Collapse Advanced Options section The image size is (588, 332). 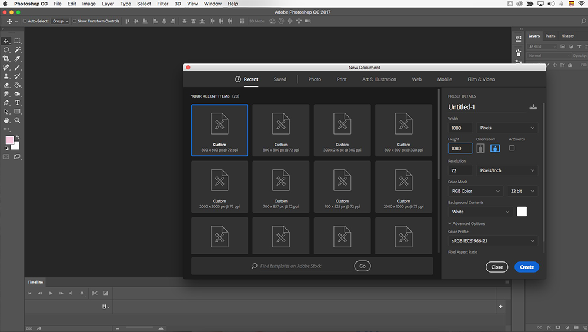pos(466,224)
